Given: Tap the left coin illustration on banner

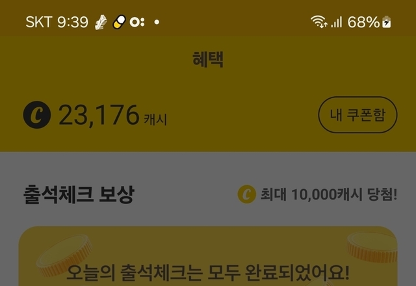Looking at the screenshot, I should (x=64, y=255).
